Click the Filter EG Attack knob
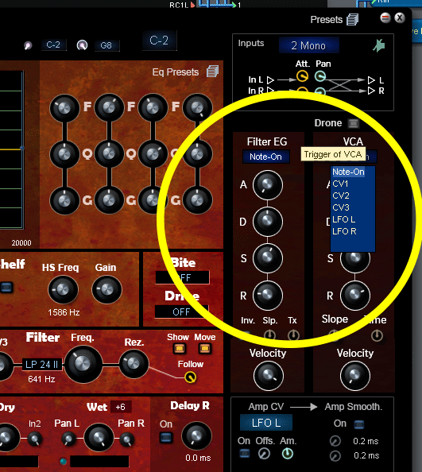The image size is (422, 472). (268, 185)
